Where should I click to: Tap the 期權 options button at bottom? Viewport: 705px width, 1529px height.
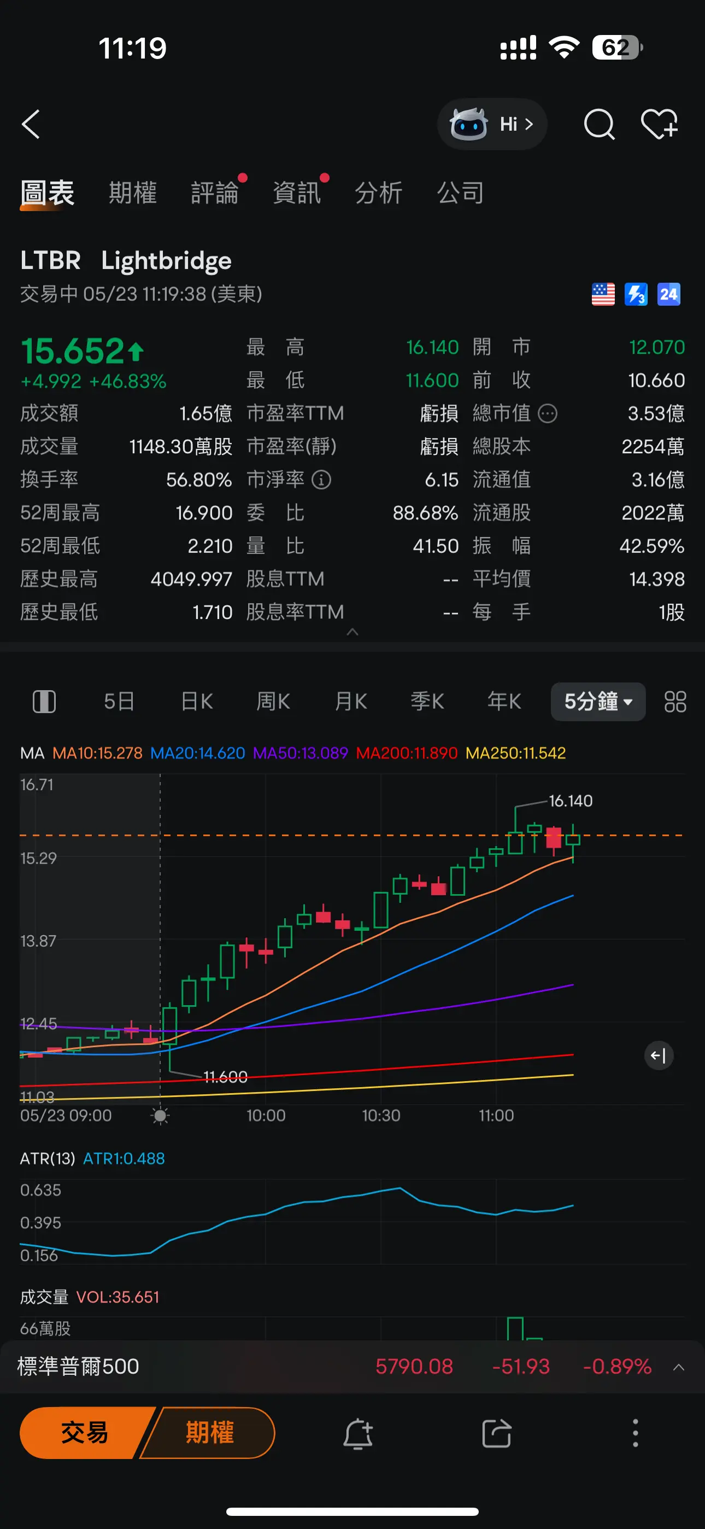(x=209, y=1433)
